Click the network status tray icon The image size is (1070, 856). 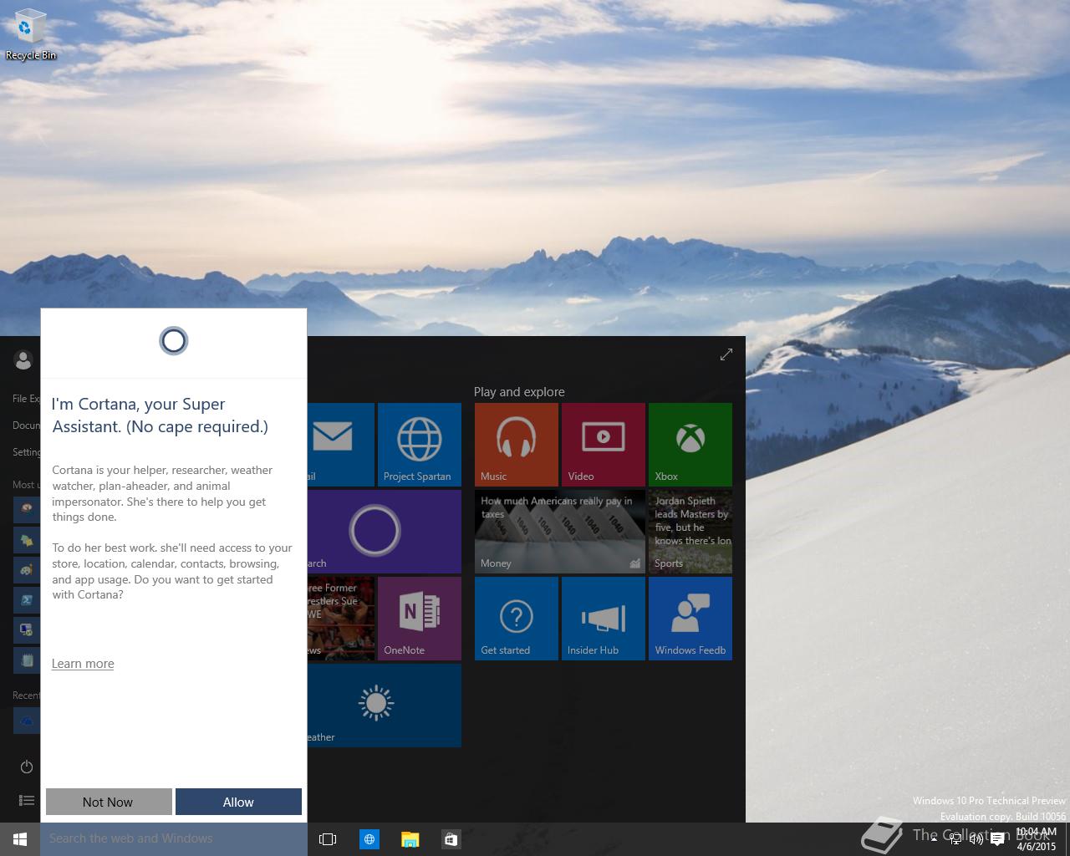[x=955, y=839]
